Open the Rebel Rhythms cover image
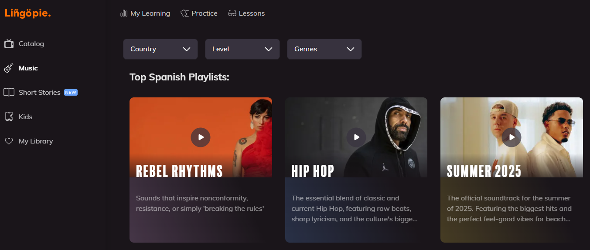Image resolution: width=590 pixels, height=250 pixels. point(201,137)
